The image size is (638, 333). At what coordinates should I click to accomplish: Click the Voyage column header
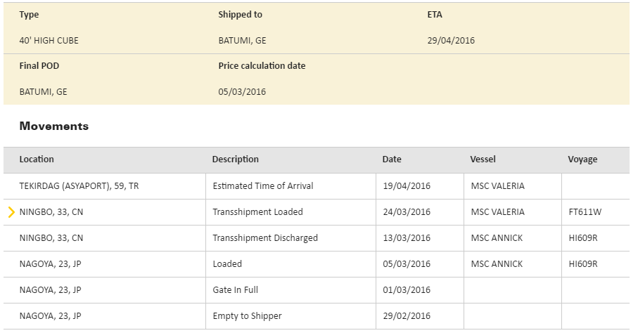coord(582,159)
